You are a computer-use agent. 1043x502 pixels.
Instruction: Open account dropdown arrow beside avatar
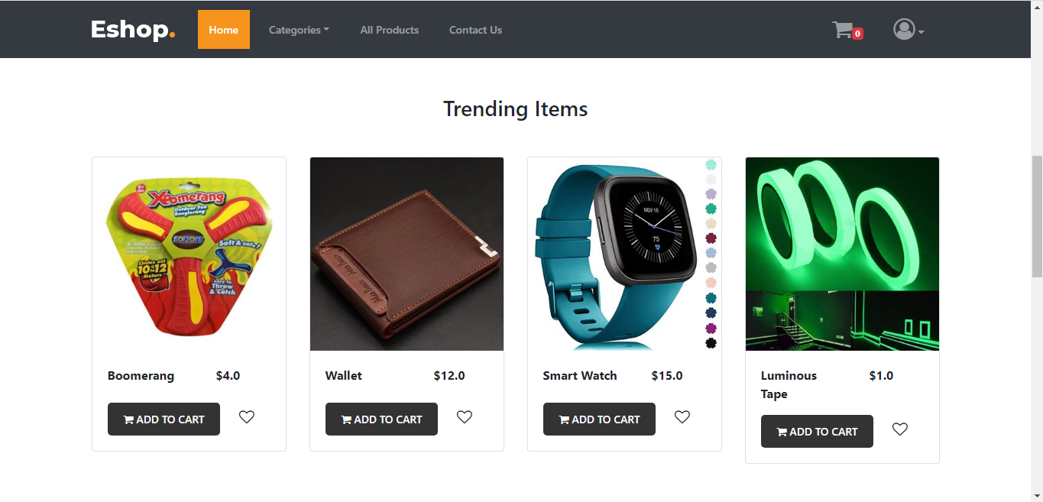(921, 32)
